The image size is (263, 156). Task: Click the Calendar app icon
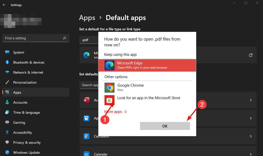coord(86,154)
